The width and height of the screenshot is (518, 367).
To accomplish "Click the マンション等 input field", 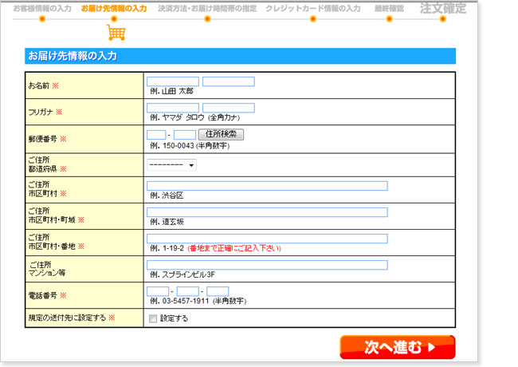I will tap(267, 265).
